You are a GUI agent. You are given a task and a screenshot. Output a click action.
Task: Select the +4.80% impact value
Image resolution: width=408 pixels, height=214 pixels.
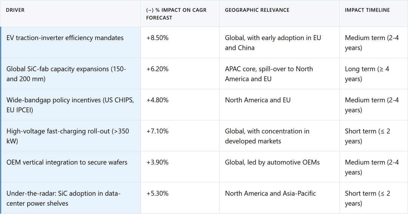[x=158, y=100]
